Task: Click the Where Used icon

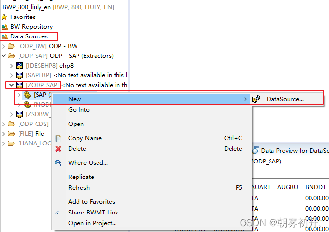Action: 58,163
